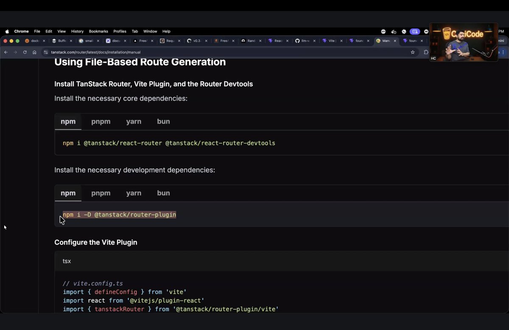Open the Profiles menu

click(120, 31)
